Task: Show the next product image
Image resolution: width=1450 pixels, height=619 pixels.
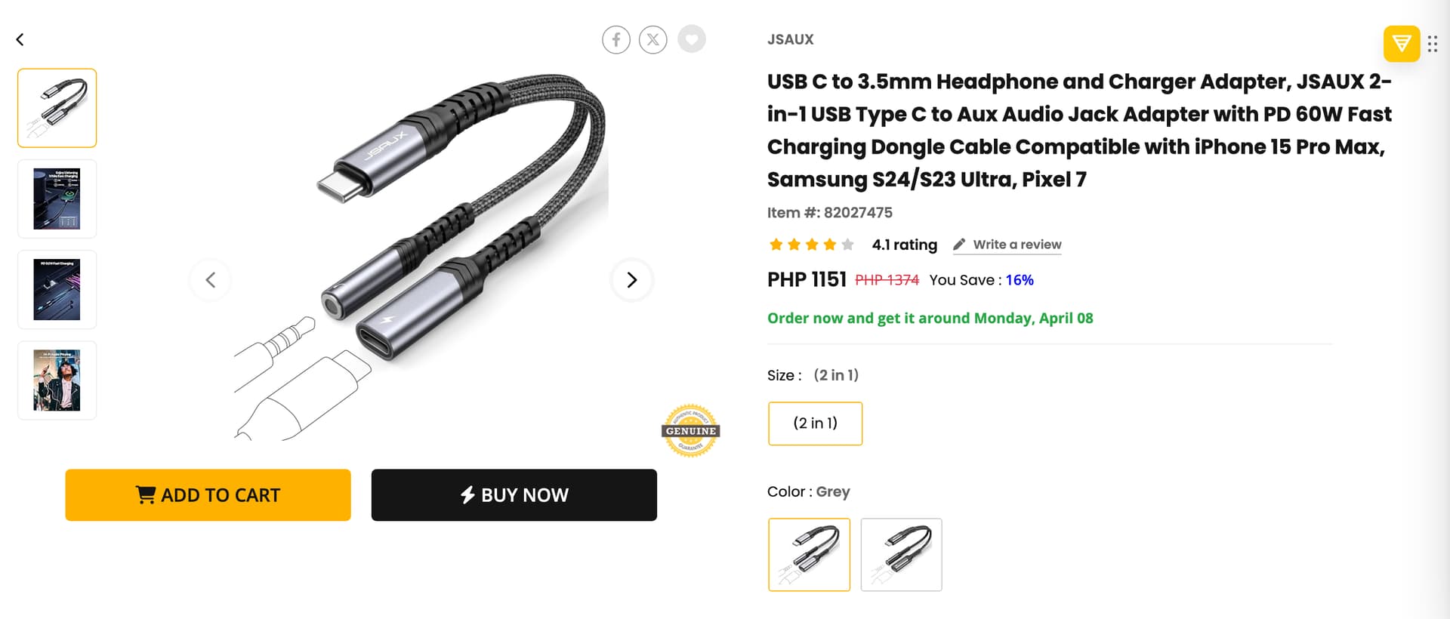Action: coord(631,280)
